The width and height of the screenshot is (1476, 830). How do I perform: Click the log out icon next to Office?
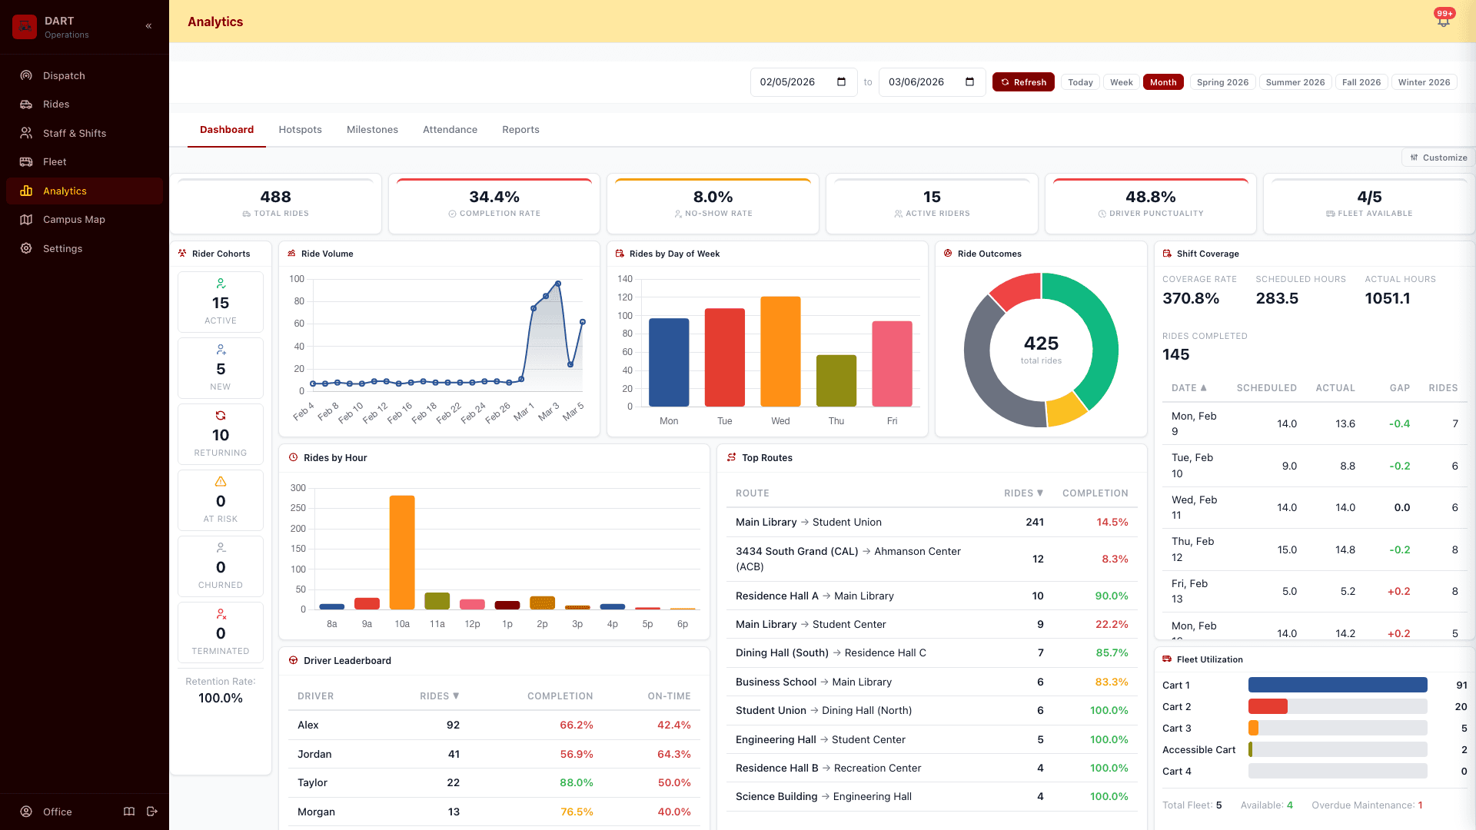[x=152, y=812]
